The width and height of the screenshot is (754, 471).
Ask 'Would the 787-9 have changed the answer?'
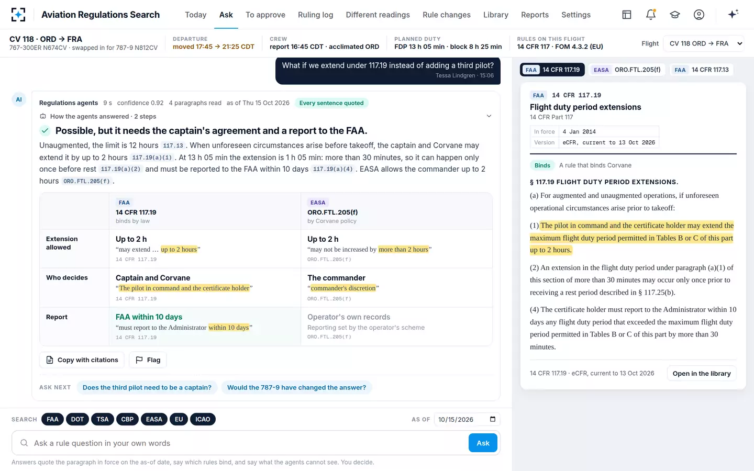click(296, 387)
